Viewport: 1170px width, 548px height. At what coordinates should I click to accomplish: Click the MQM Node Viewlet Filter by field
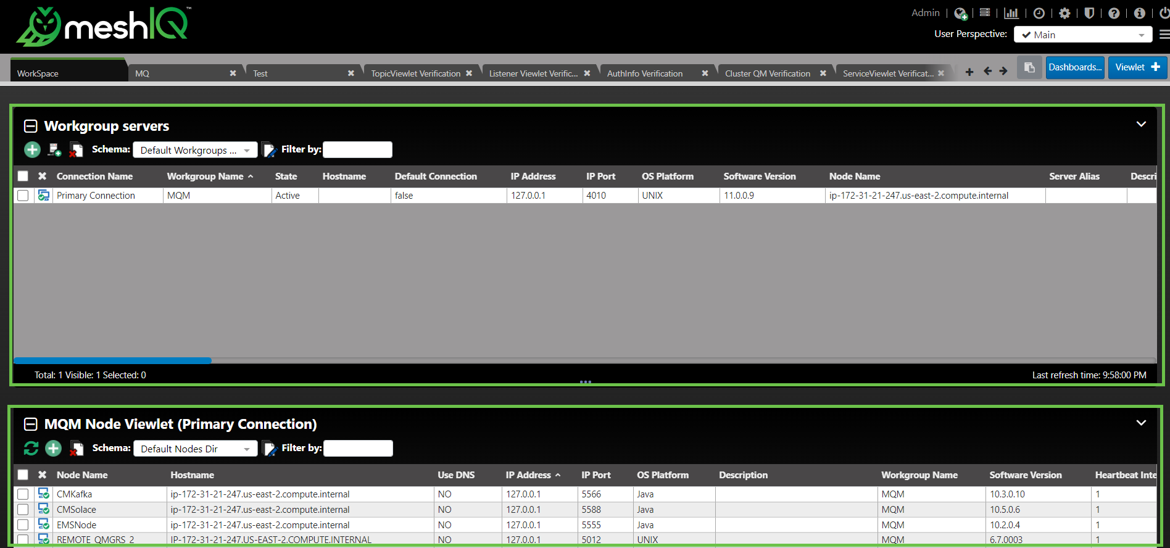pos(358,448)
